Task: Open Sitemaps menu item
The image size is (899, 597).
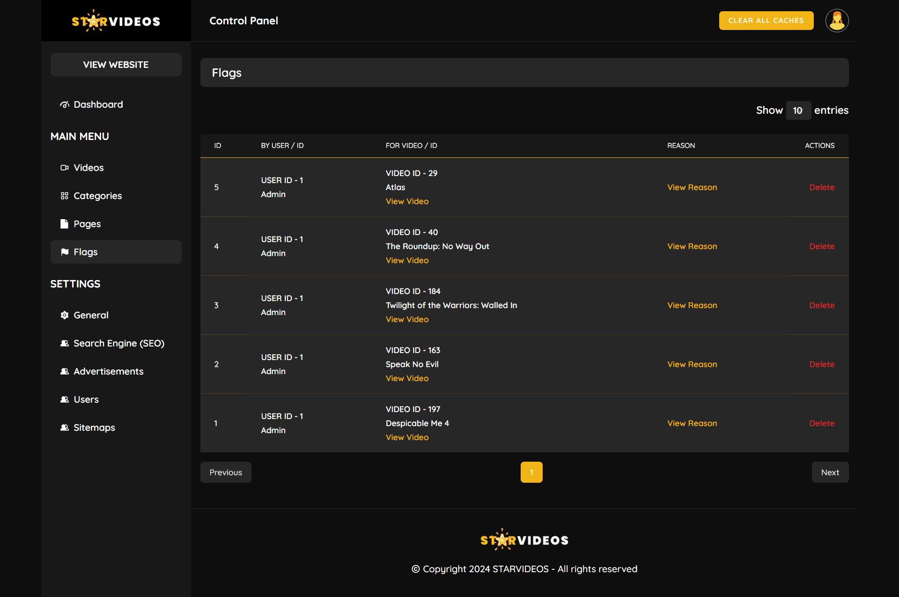Action: click(94, 427)
